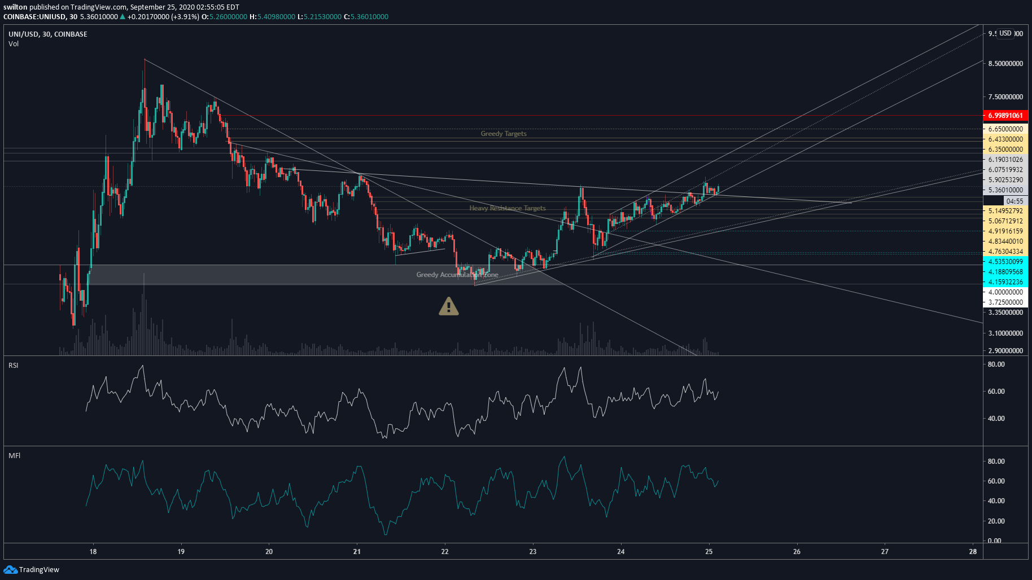Screen dimensions: 1032x580
Task: Click the current price 5.36010000 label
Action: pyautogui.click(x=1005, y=190)
